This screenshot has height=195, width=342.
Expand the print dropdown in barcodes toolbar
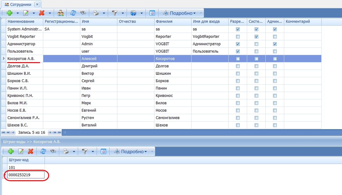point(74,152)
